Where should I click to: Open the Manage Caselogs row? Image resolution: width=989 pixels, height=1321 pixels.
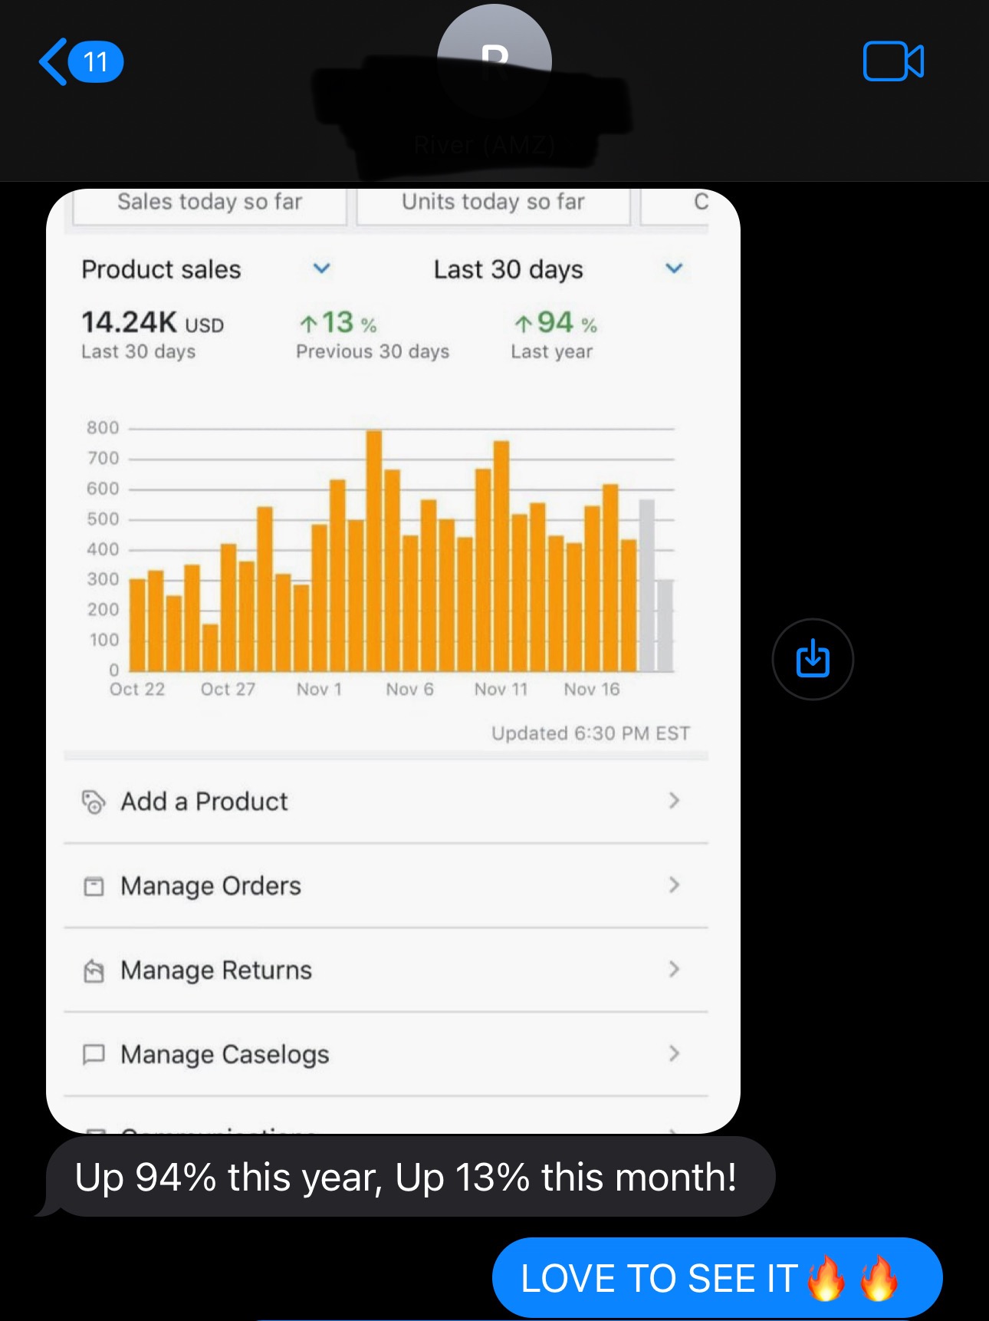pos(386,1055)
